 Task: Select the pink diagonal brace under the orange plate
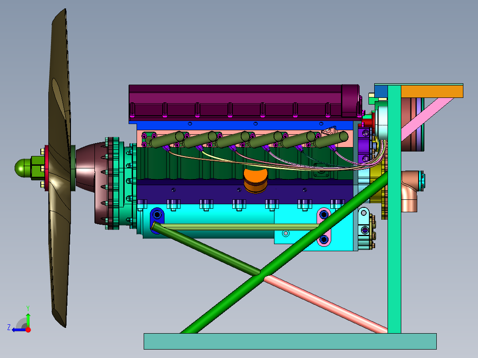pyautogui.click(x=427, y=119)
